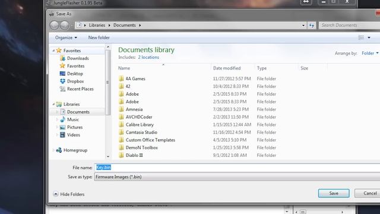Click the Back navigation arrow

click(54, 25)
